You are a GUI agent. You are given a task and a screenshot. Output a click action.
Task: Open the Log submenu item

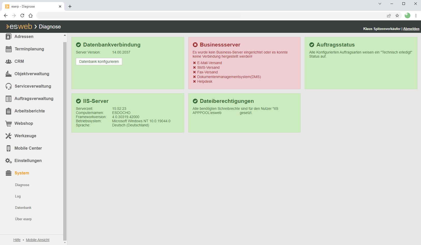pos(18,196)
